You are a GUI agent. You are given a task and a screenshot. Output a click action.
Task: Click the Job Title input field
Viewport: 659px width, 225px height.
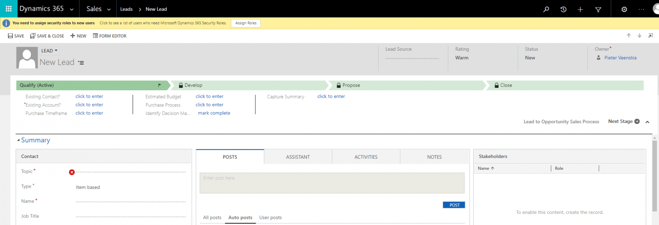(131, 216)
